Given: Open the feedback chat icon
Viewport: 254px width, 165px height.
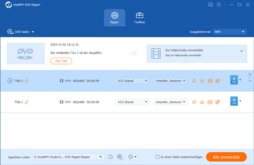Looking at the screenshot, I should 210,5.
